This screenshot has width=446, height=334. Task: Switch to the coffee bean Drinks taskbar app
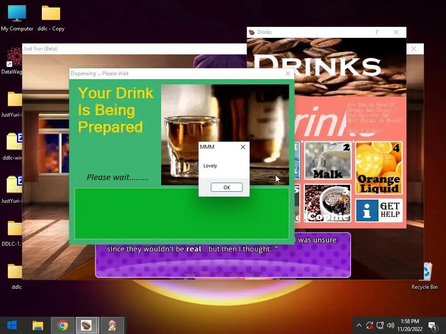point(86,325)
